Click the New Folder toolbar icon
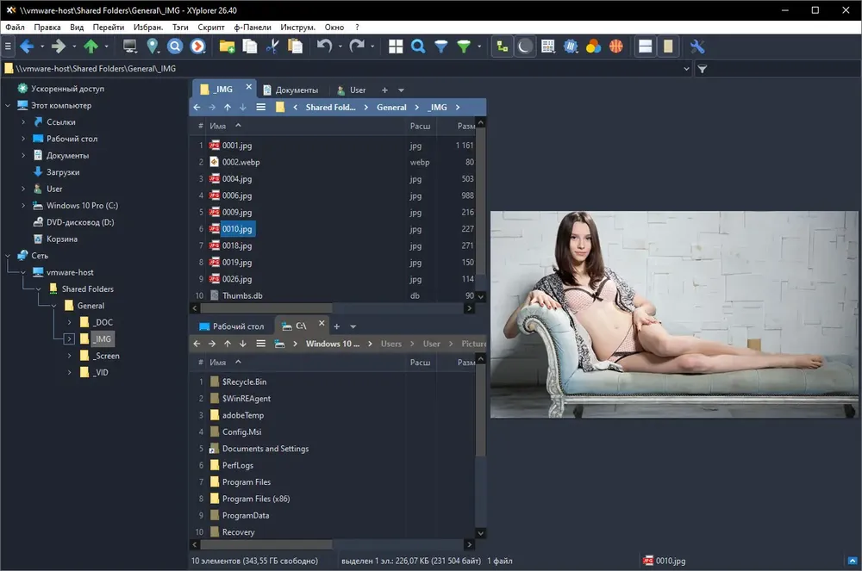Screen dimensions: 862x571 coord(227,47)
